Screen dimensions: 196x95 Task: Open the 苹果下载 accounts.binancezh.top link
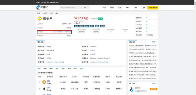[55, 62]
